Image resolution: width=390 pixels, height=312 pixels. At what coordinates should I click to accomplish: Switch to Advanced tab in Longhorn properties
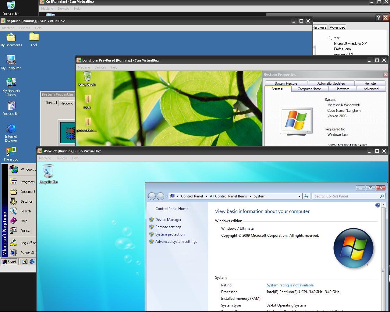[371, 89]
